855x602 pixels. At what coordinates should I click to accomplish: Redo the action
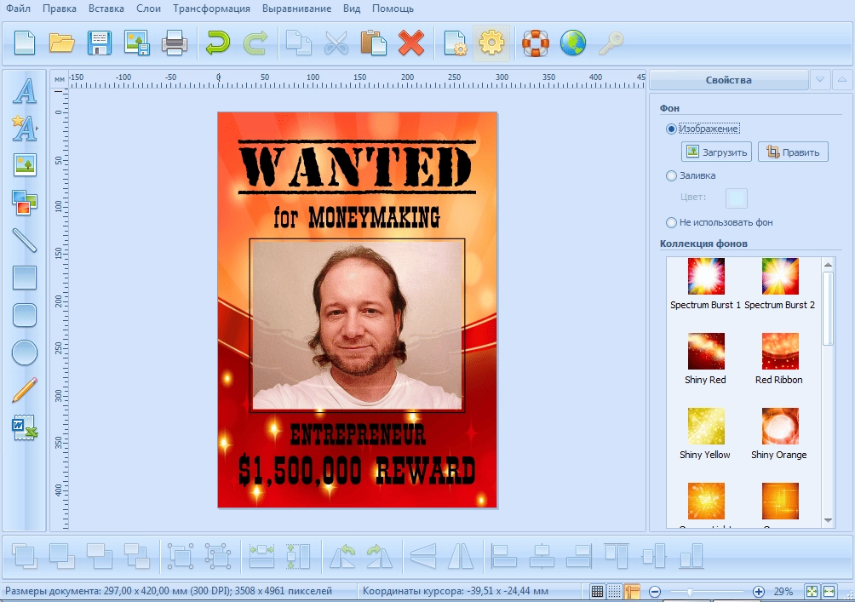(255, 43)
